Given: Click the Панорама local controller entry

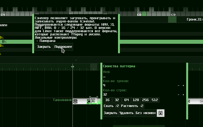Looking at the screenshot, I should click(47, 41).
